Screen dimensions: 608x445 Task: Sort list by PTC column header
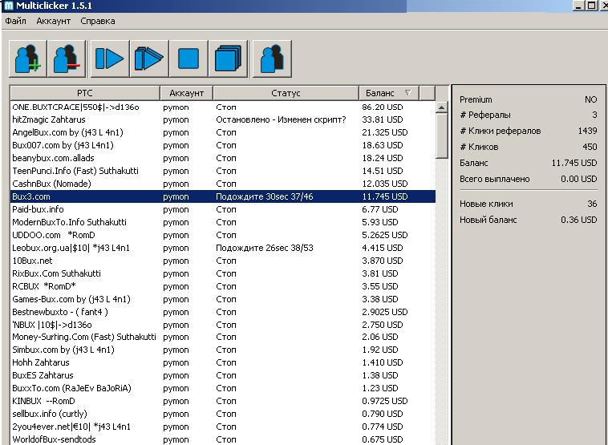[85, 93]
